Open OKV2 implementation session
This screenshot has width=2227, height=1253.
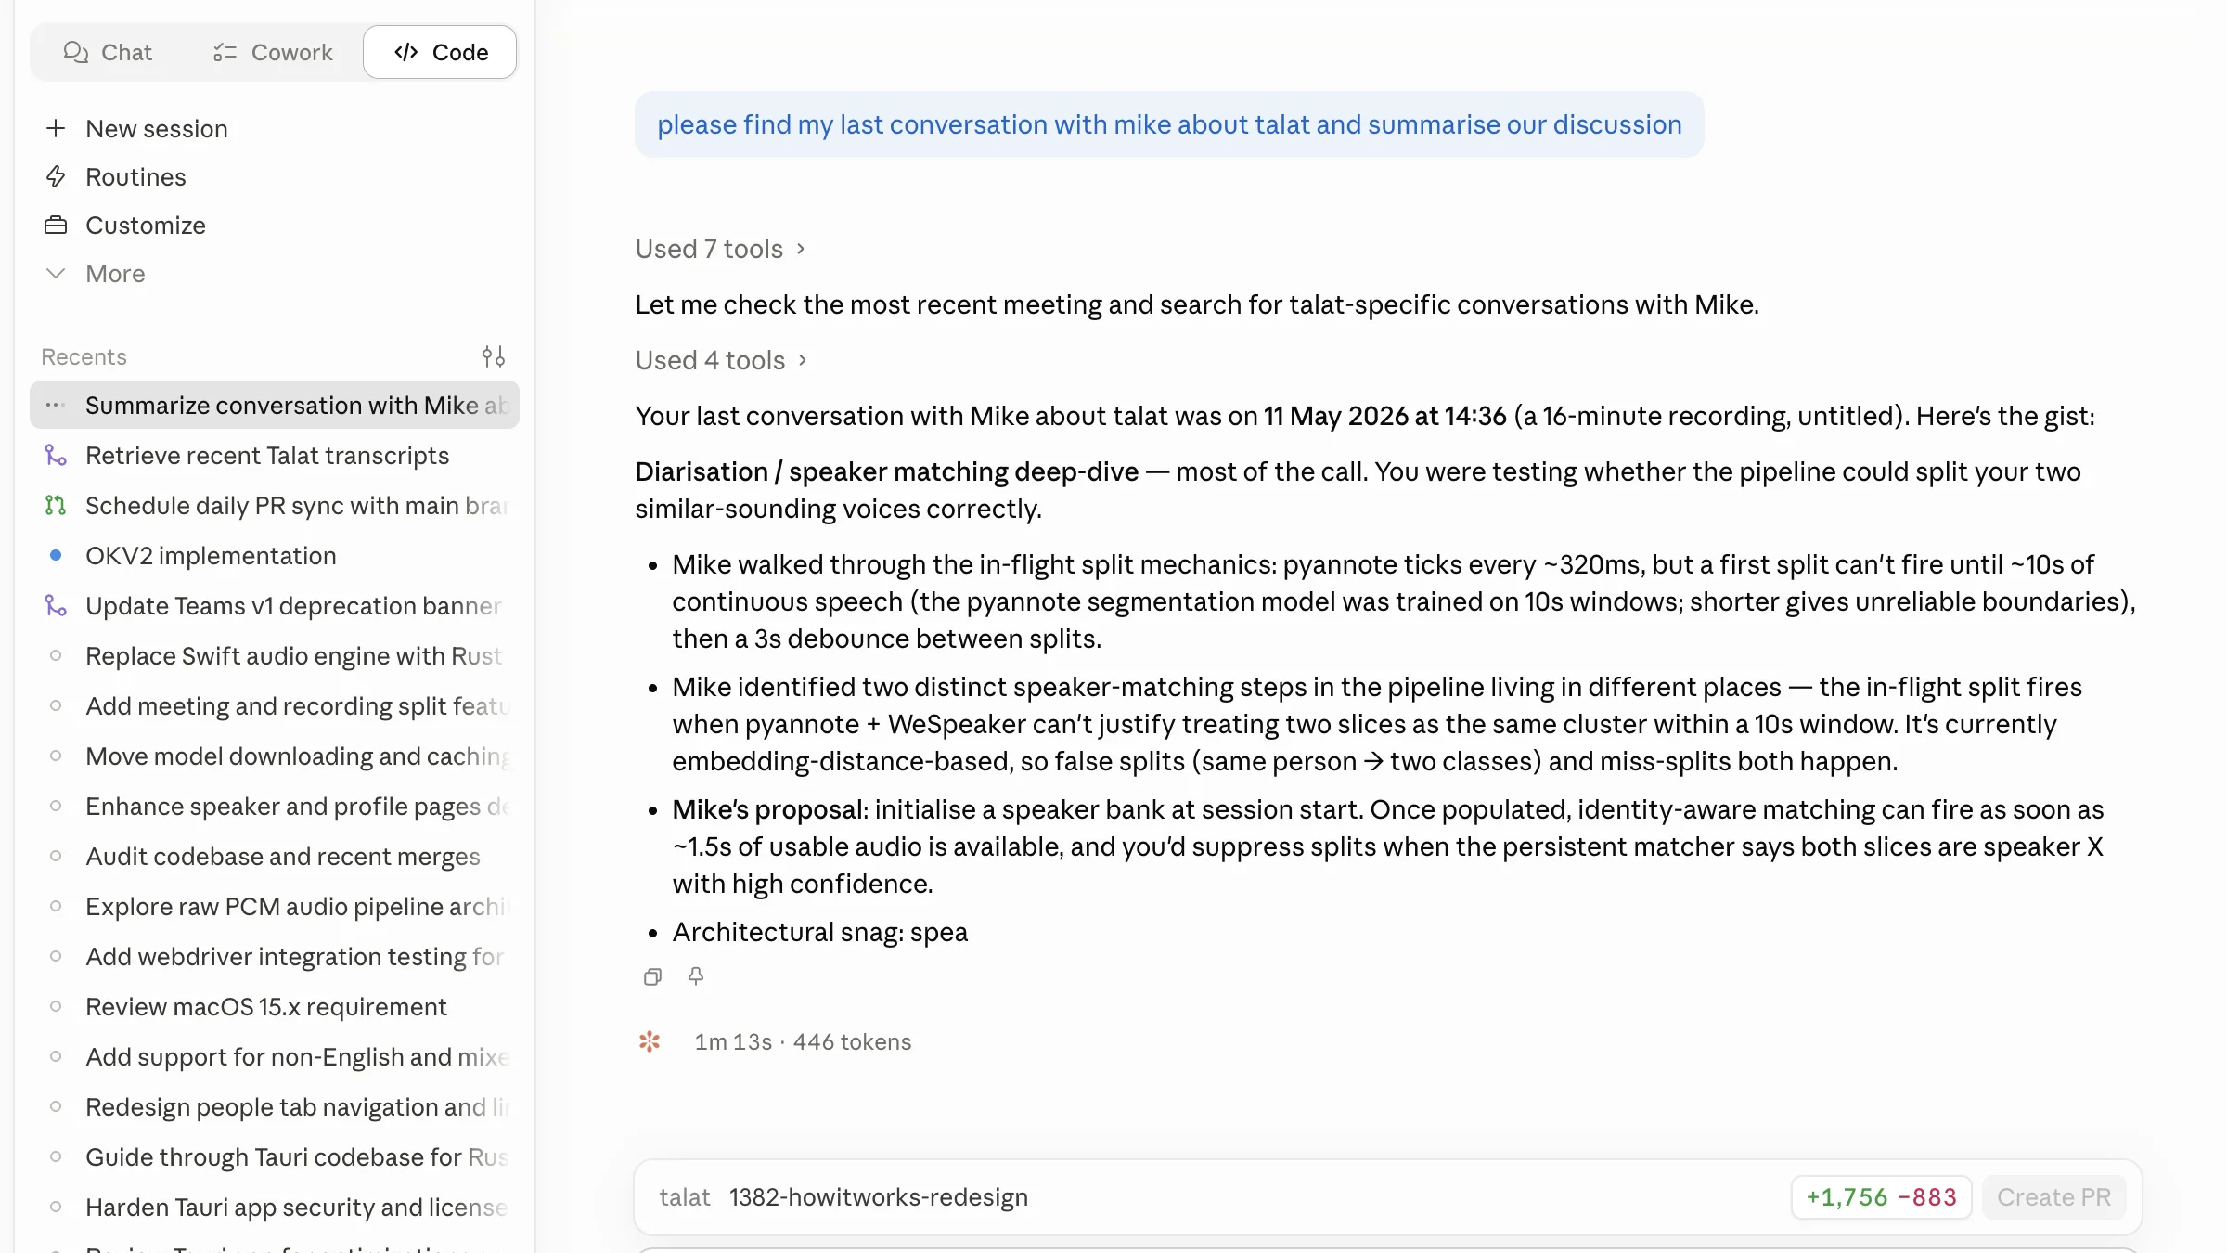[275, 555]
